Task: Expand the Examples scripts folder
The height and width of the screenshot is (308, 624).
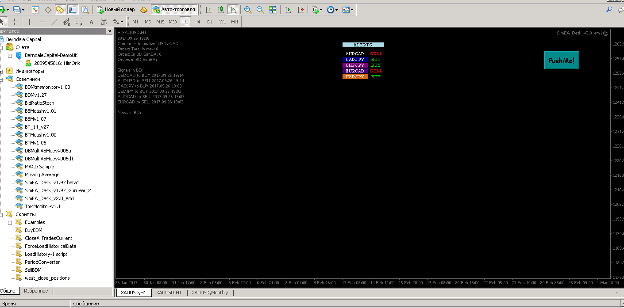Action: (10, 222)
